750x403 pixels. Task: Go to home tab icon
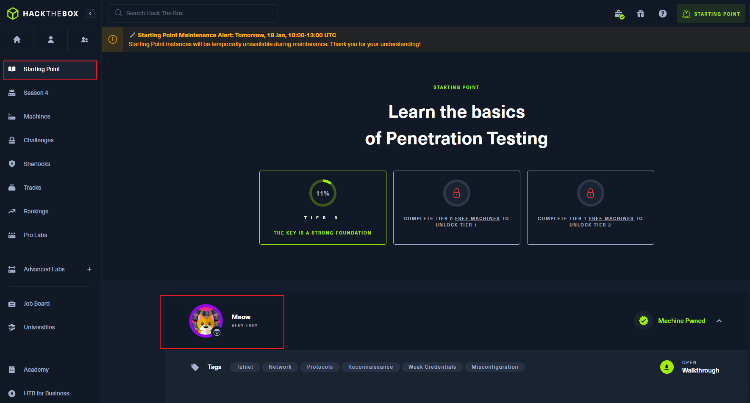pyautogui.click(x=17, y=39)
